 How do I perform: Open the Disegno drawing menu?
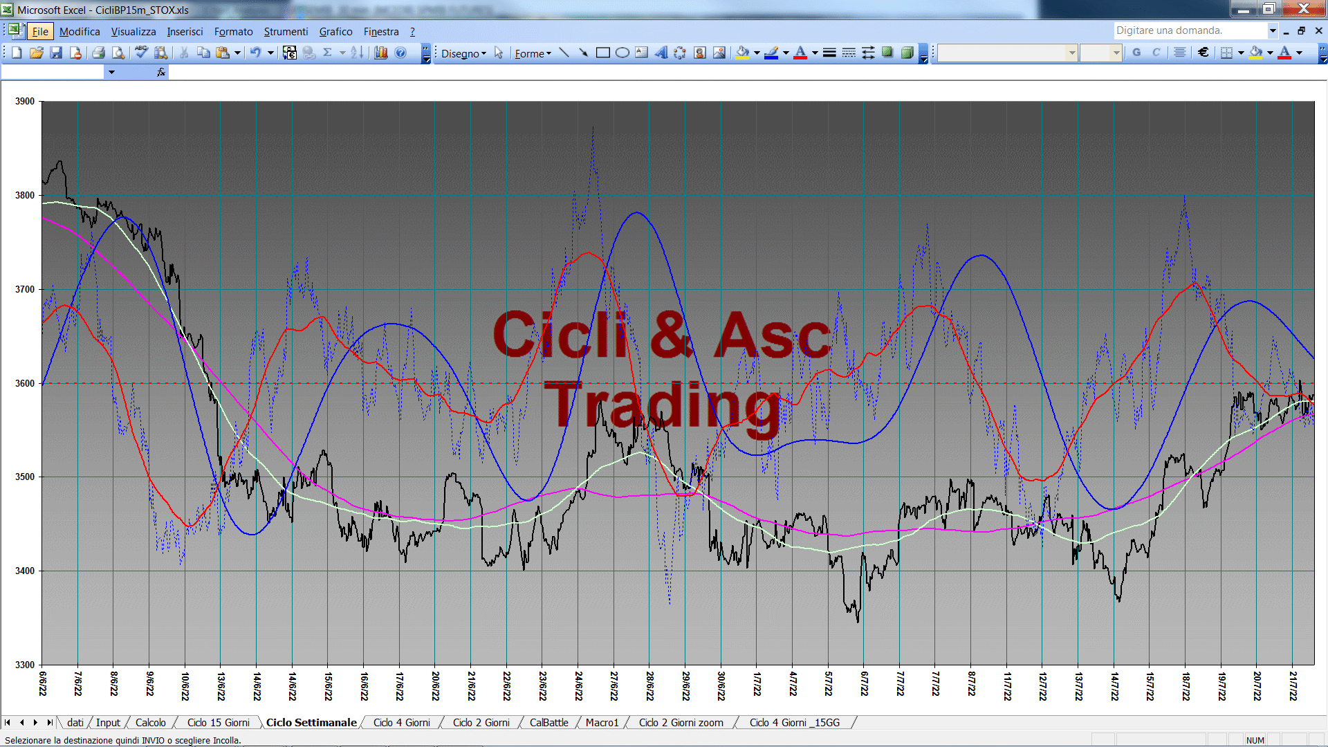tap(463, 53)
